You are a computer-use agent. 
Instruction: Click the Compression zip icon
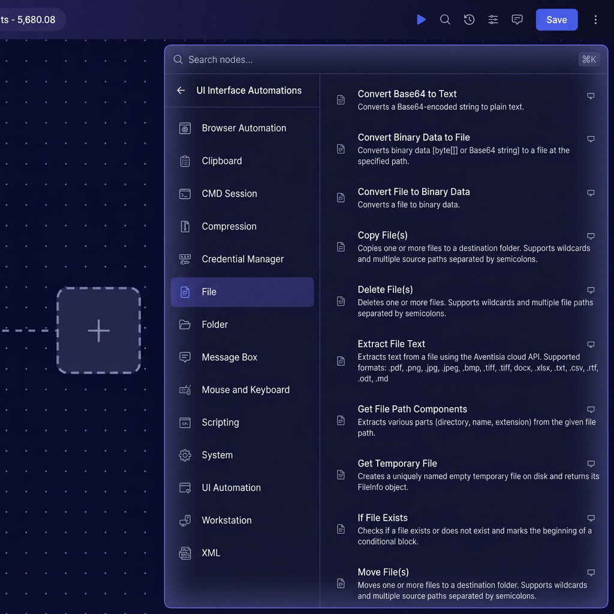[x=185, y=226]
